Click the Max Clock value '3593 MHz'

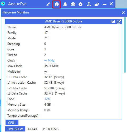51,66
